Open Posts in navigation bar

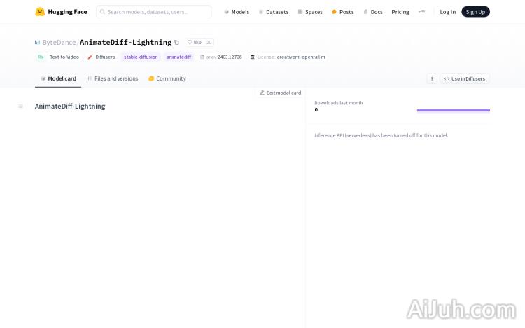click(343, 12)
